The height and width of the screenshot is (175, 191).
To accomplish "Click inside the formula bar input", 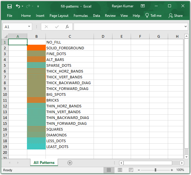I will (x=129, y=27).
